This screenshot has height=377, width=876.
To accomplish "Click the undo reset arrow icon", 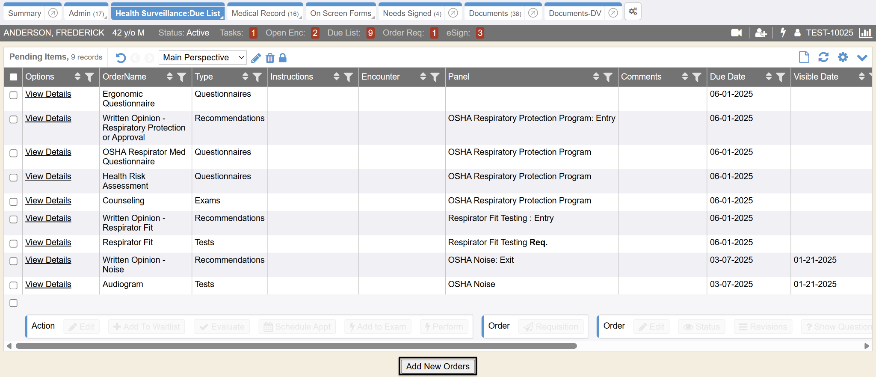I will tap(121, 58).
